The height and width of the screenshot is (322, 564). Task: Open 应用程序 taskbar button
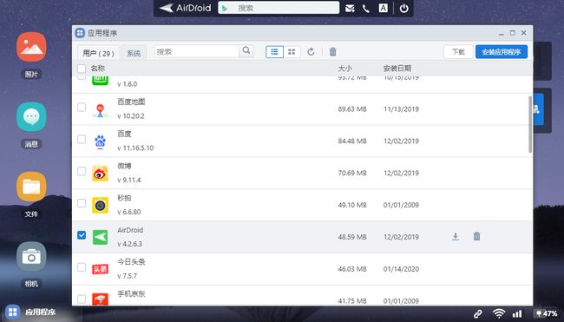point(31,312)
